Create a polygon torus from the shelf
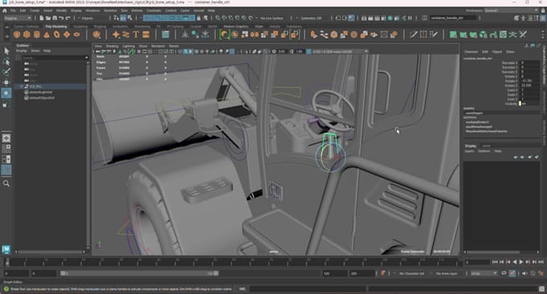The height and width of the screenshot is (294, 547). pyautogui.click(x=56, y=35)
